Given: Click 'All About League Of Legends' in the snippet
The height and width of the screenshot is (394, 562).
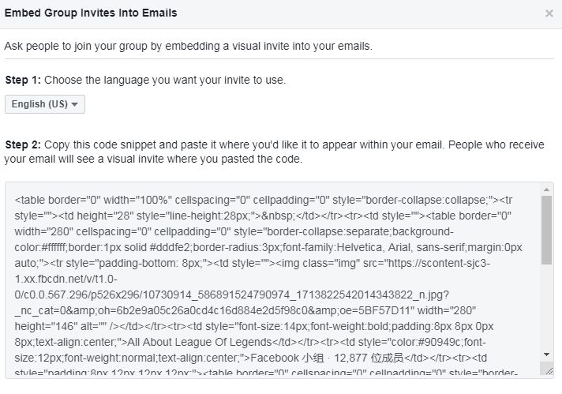Looking at the screenshot, I should pyautogui.click(x=200, y=342).
